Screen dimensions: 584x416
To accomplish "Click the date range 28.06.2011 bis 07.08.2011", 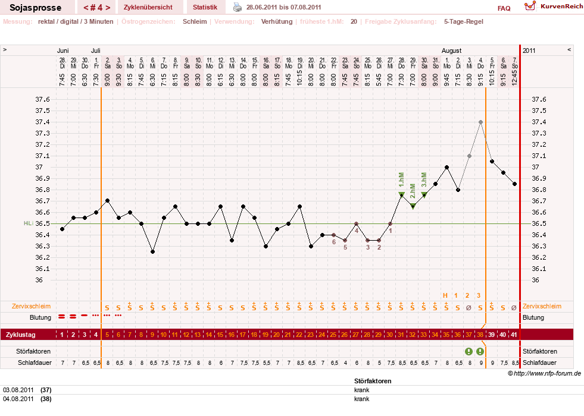I will click(283, 7).
